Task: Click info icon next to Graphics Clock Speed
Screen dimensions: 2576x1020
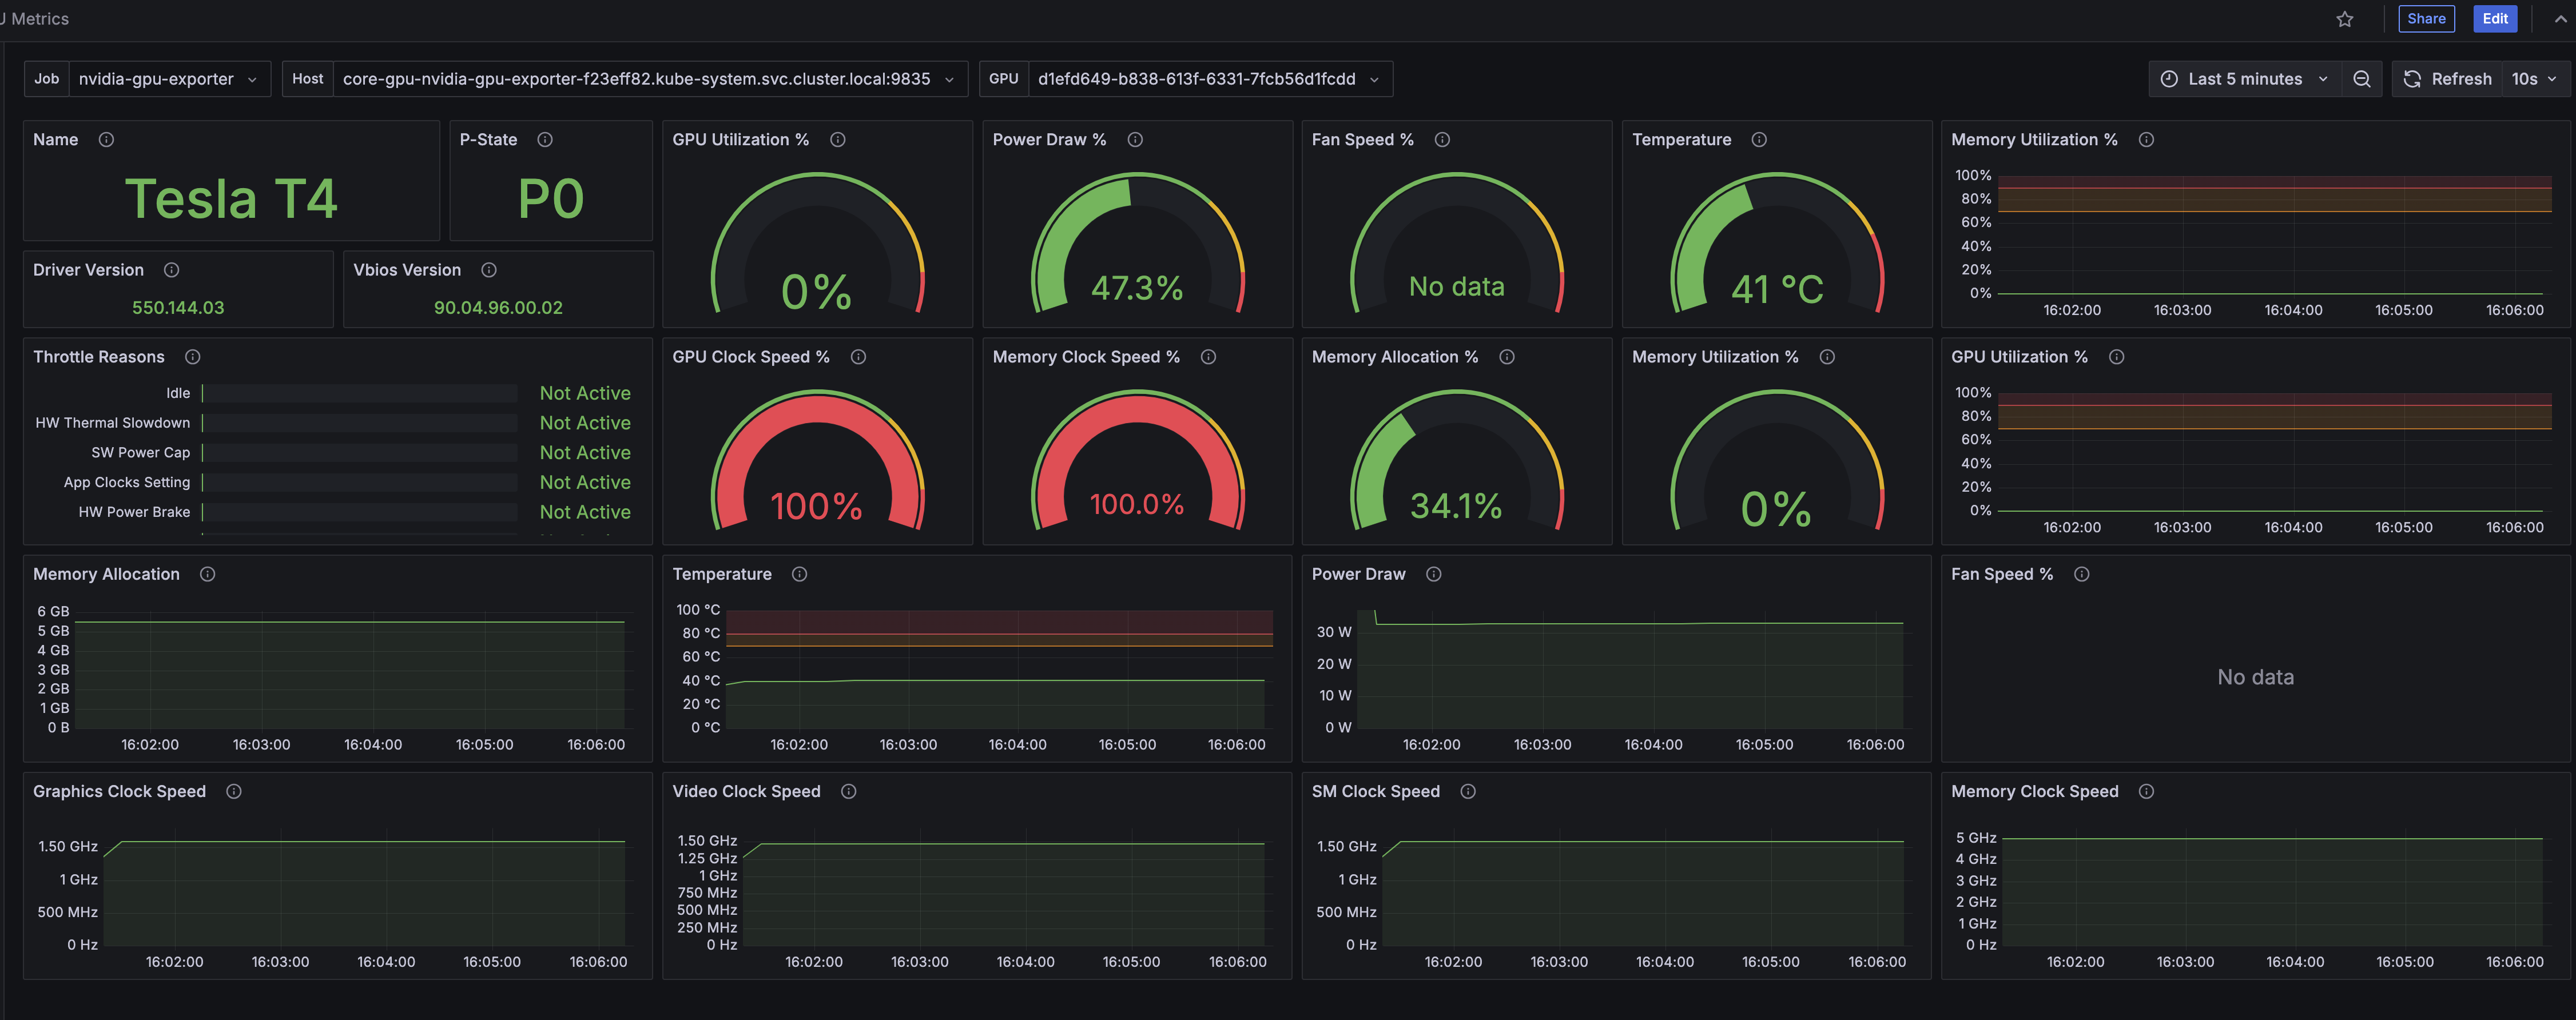Action: [234, 791]
